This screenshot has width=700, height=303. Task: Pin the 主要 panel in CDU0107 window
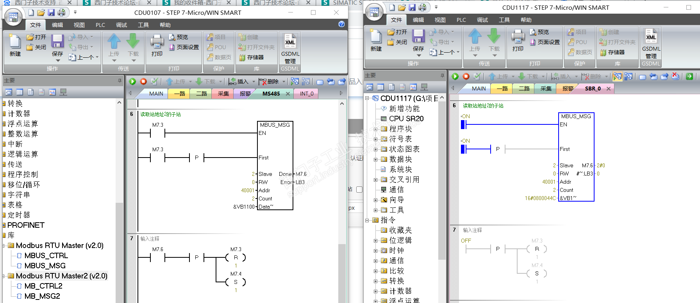point(120,81)
